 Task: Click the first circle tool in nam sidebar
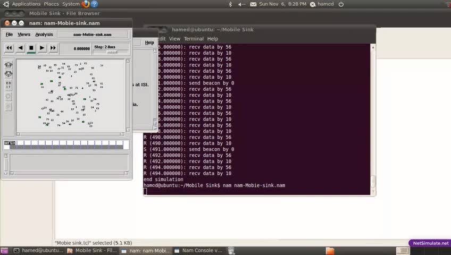pyautogui.click(x=9, y=96)
